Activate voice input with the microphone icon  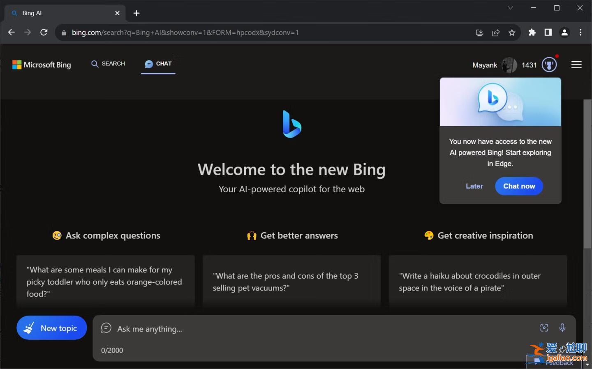click(x=562, y=328)
